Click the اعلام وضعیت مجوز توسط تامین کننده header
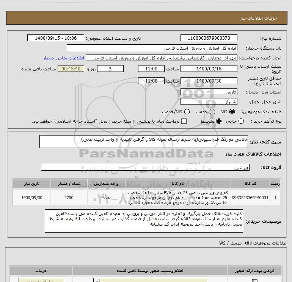Image resolution: width=292 pixels, height=282 pixels. tap(150, 271)
